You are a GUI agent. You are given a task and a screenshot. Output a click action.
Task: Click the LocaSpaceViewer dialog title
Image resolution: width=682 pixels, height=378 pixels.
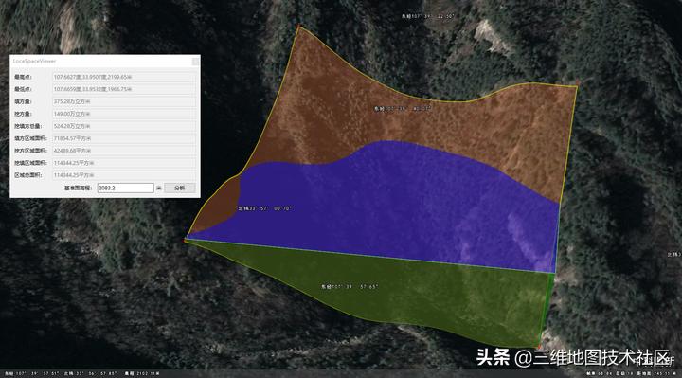point(34,62)
